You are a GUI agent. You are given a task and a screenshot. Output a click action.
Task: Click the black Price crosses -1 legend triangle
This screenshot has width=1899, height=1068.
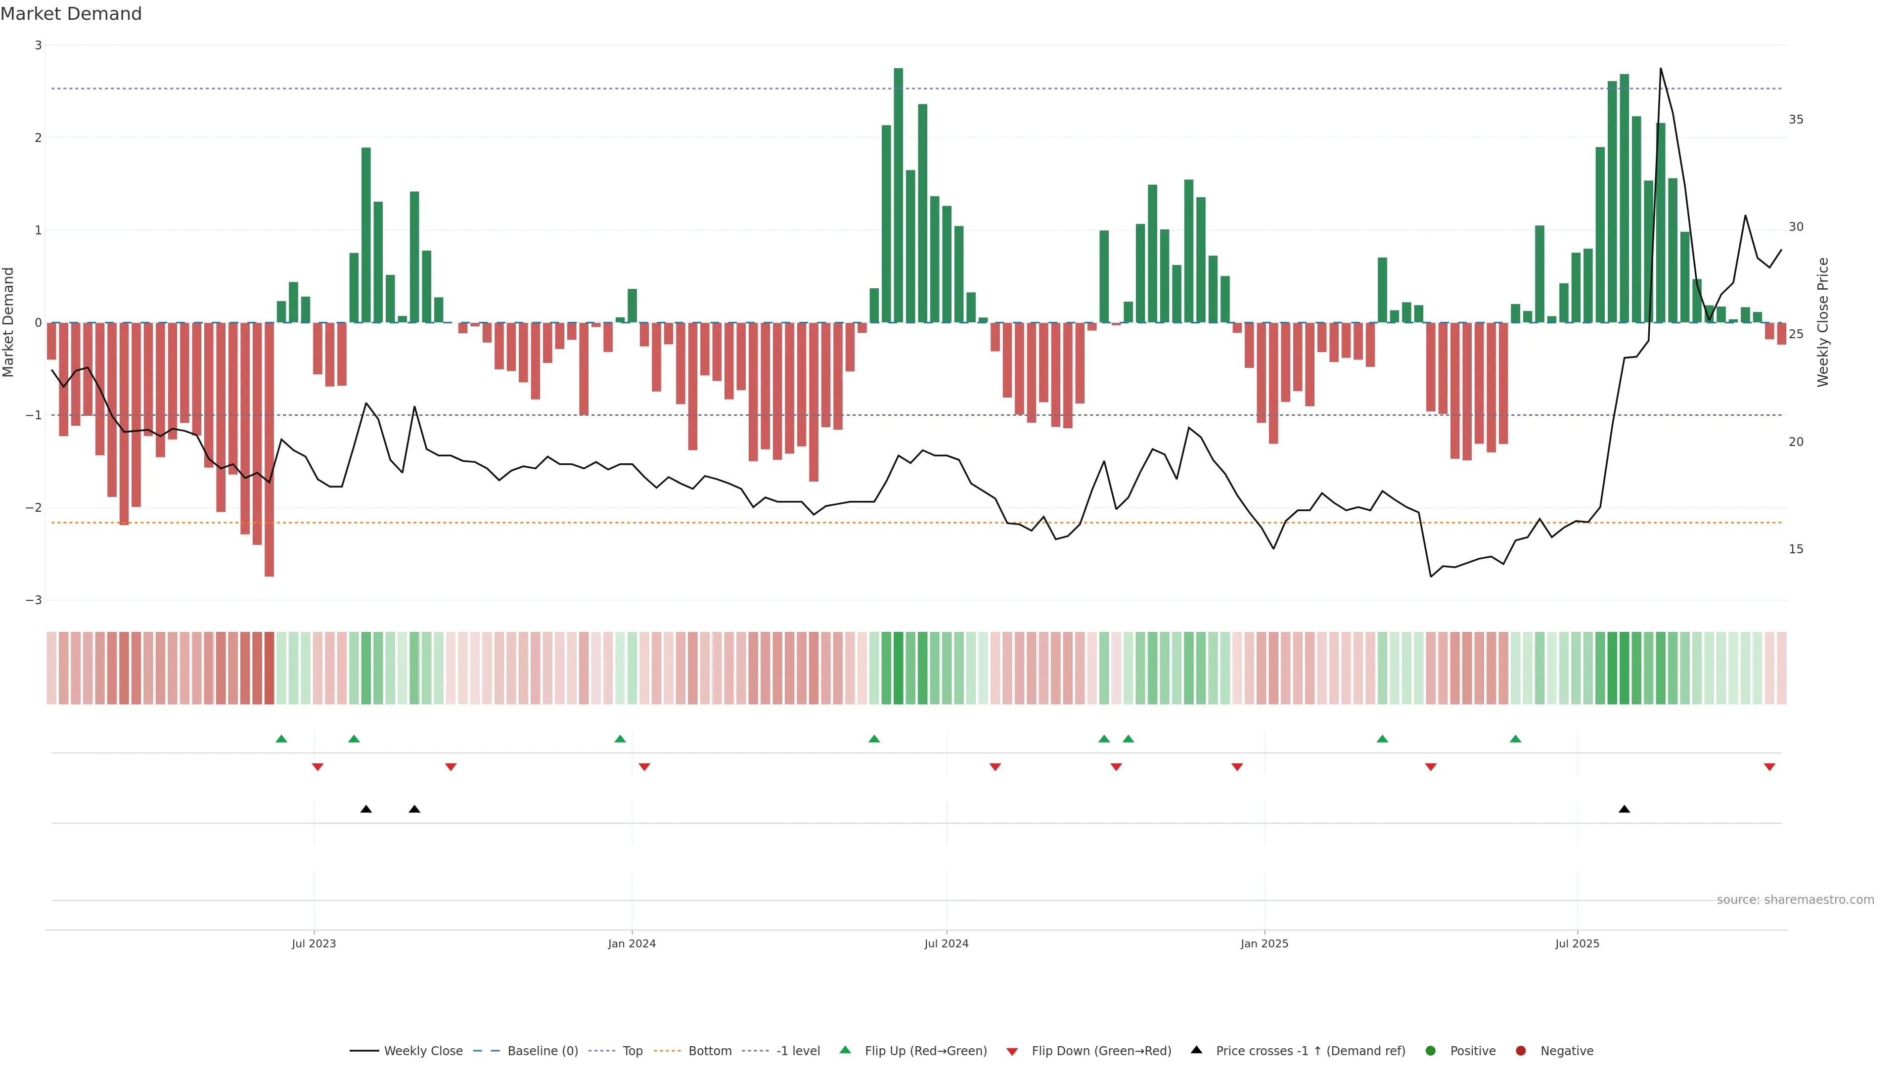pyautogui.click(x=1196, y=1050)
